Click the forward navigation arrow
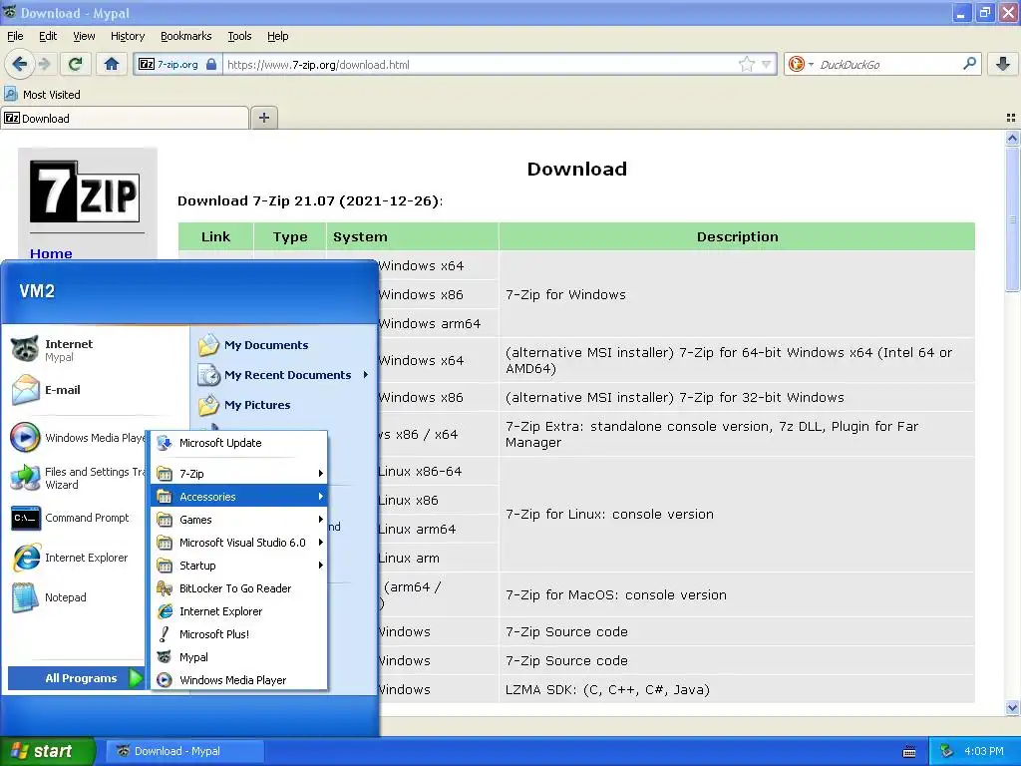 [x=44, y=64]
